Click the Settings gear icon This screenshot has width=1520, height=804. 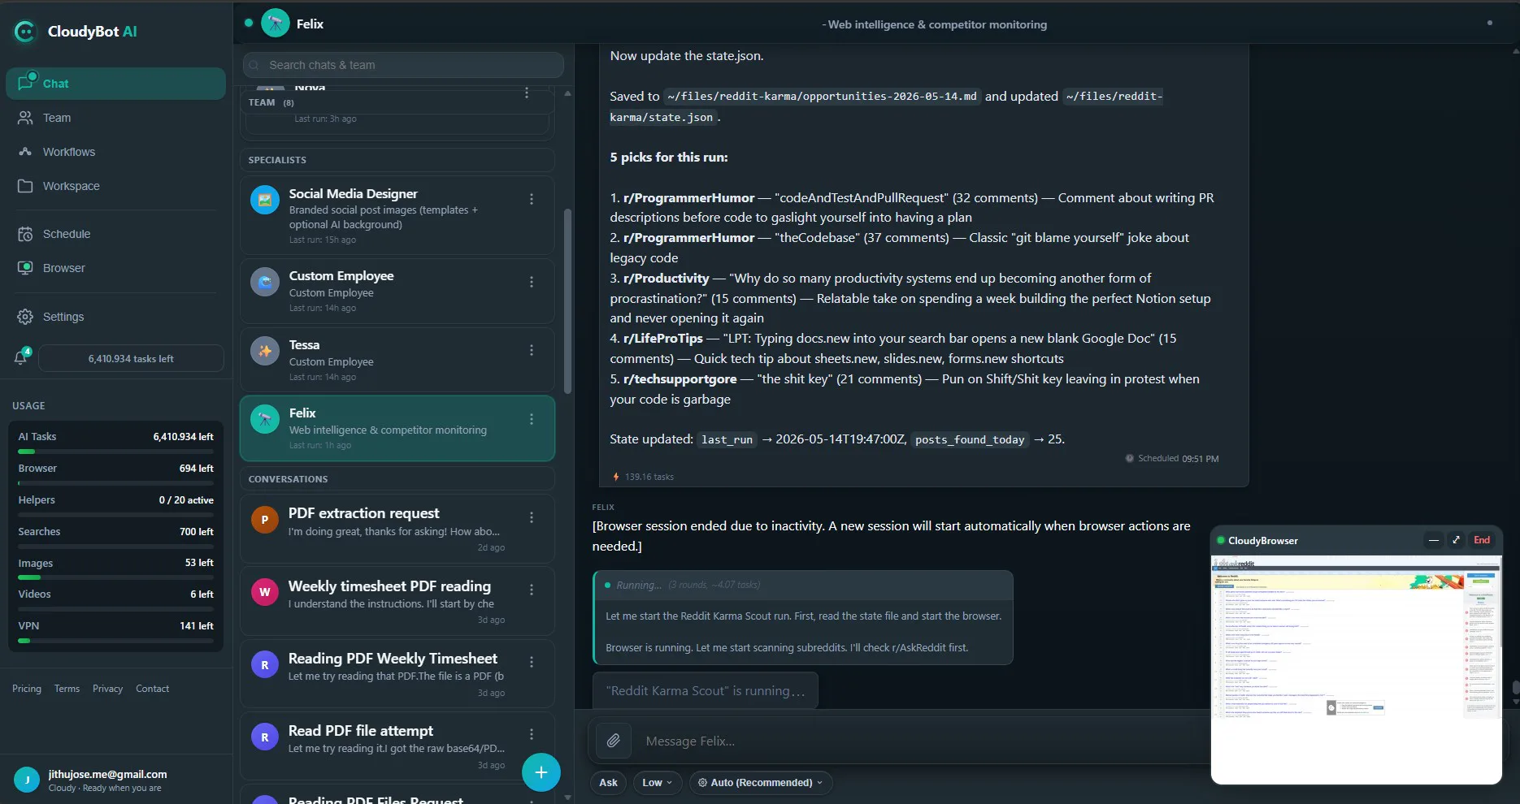(25, 317)
